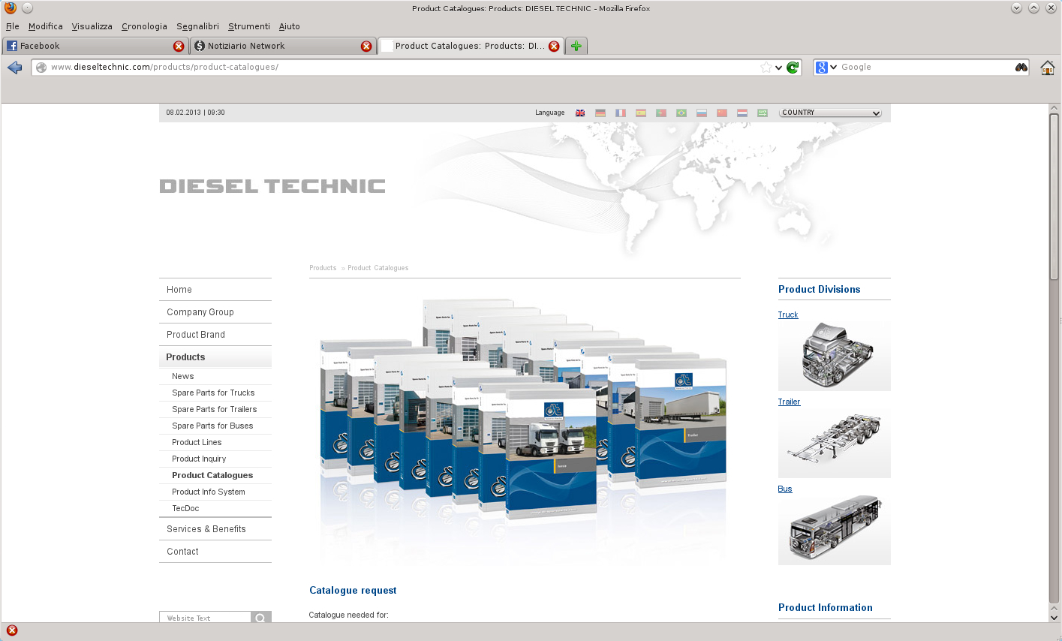
Task: Select the Brazilian flag language
Action: pos(681,113)
